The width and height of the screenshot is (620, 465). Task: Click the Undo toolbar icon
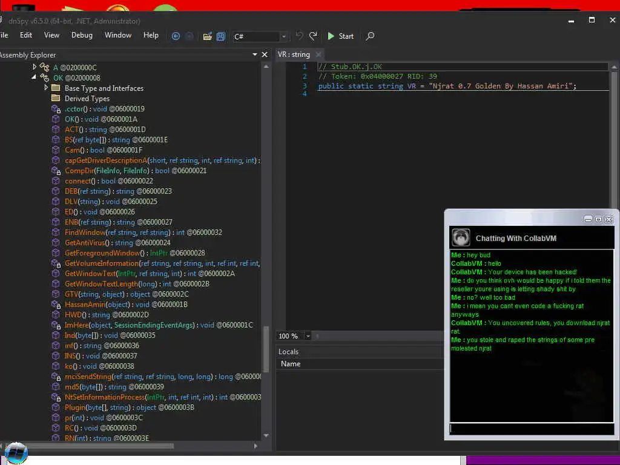tap(300, 36)
